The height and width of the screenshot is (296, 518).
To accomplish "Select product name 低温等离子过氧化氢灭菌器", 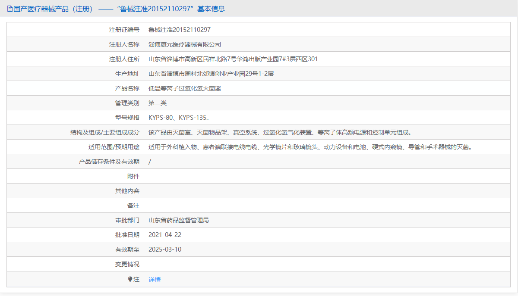I will click(x=185, y=88).
